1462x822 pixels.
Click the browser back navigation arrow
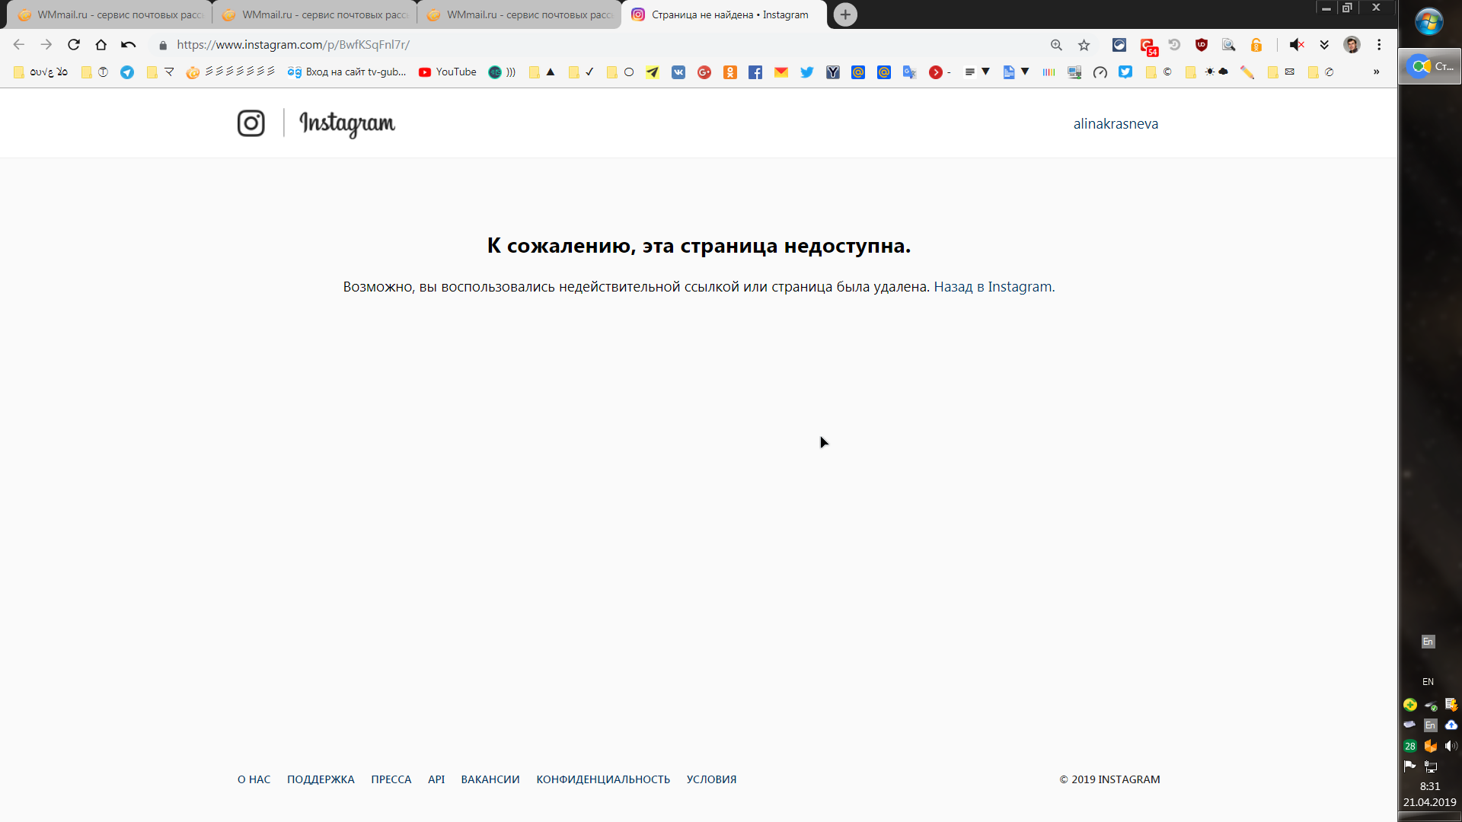click(x=18, y=44)
